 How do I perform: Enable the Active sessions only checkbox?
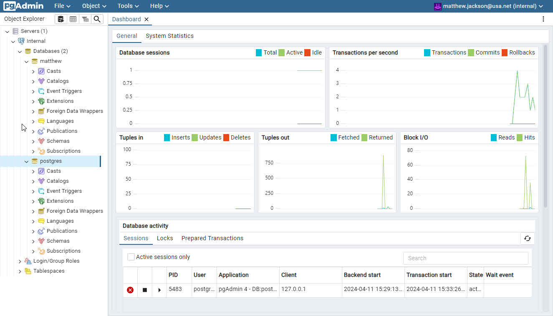tap(131, 257)
